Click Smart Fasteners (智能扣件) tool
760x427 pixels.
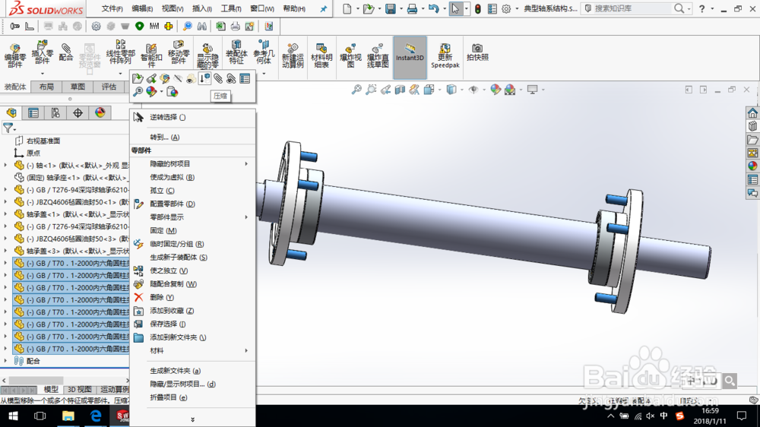tap(151, 55)
